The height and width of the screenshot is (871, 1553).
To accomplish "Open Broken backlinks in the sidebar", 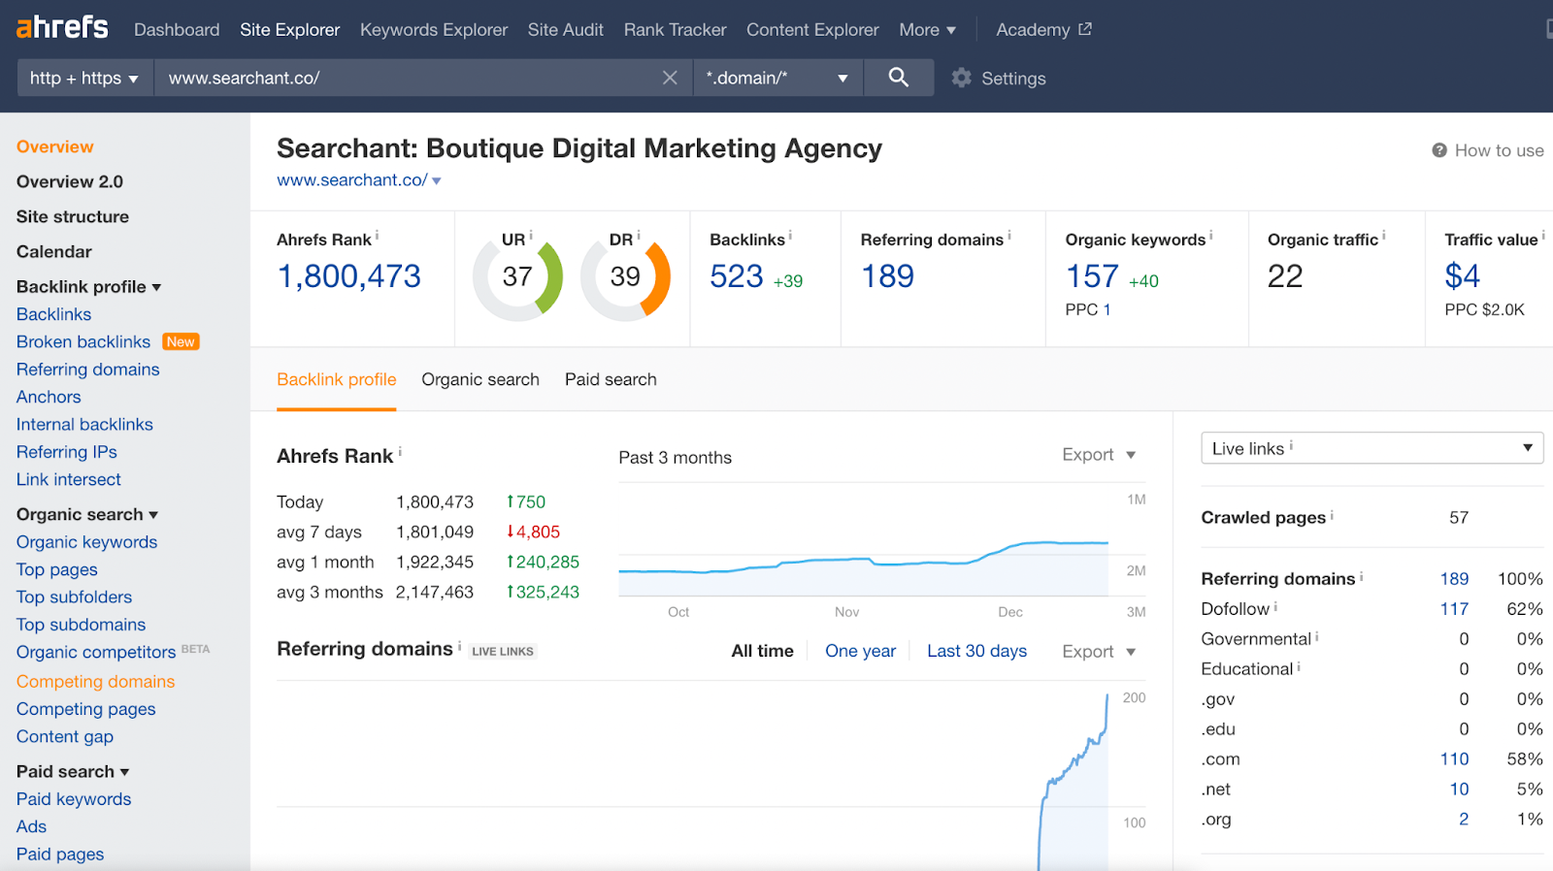I will tap(83, 341).
